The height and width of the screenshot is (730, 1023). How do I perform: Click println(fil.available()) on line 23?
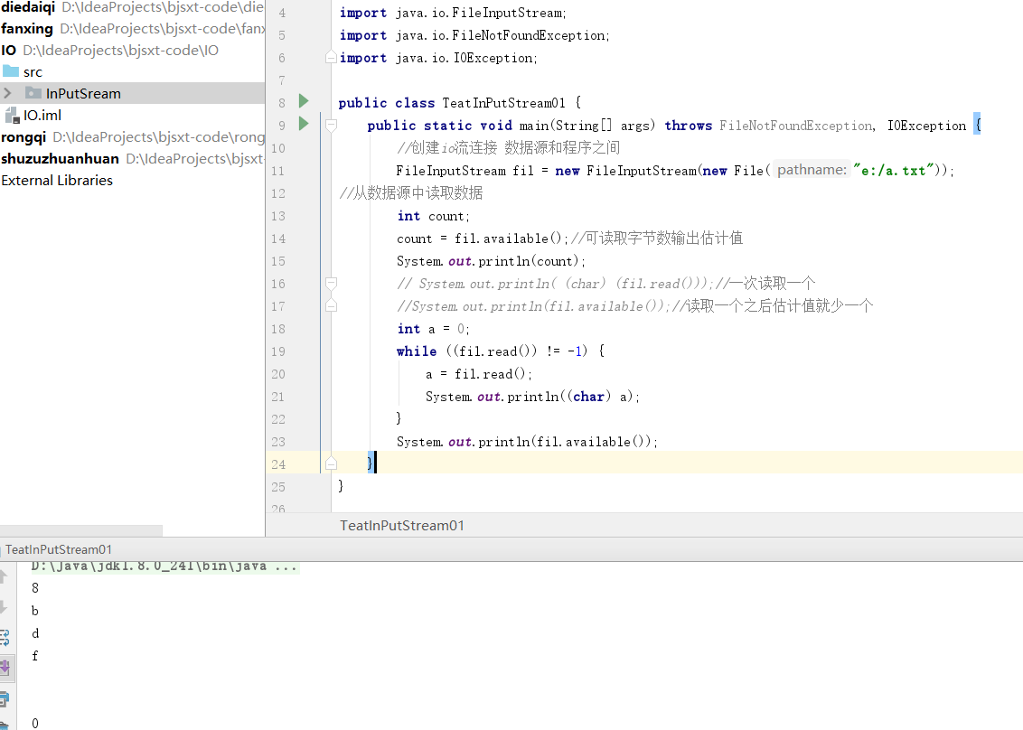(x=567, y=442)
